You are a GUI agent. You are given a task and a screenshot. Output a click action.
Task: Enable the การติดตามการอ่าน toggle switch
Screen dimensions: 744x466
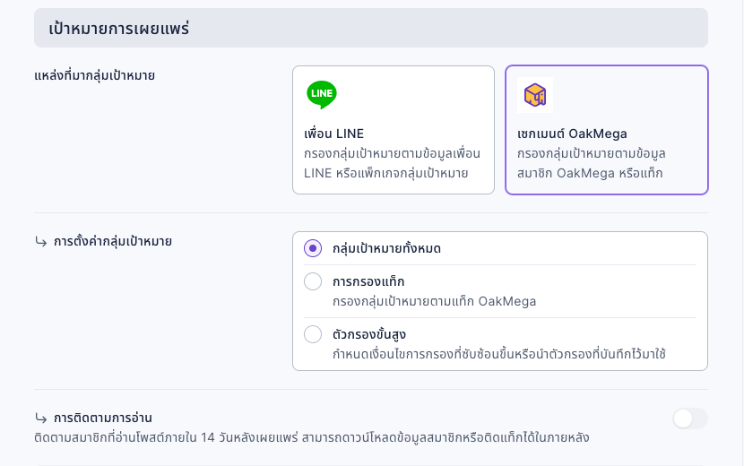point(690,419)
